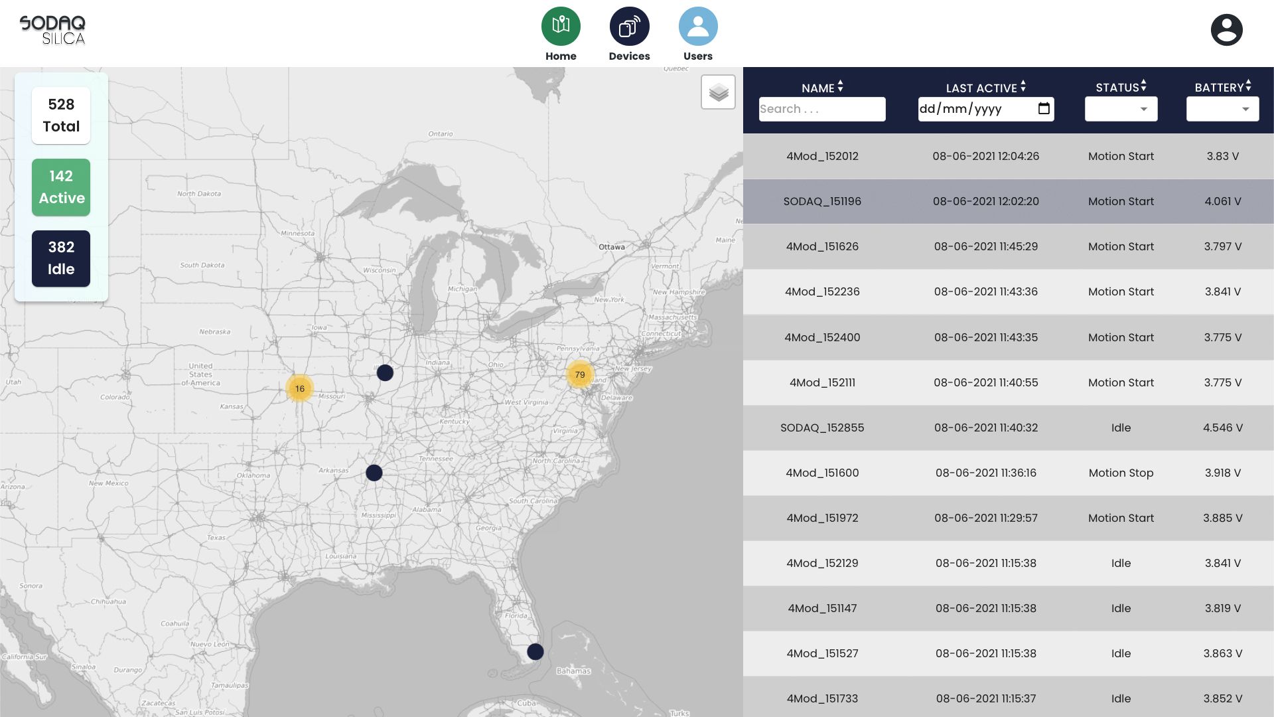Expand the 16-device cluster near Missouri
Image resolution: width=1274 pixels, height=717 pixels.
pyautogui.click(x=300, y=388)
